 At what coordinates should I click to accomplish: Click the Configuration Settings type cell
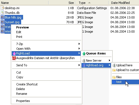[92, 8]
